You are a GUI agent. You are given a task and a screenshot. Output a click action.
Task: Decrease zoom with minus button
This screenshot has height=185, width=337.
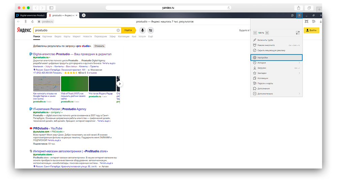click(x=255, y=33)
